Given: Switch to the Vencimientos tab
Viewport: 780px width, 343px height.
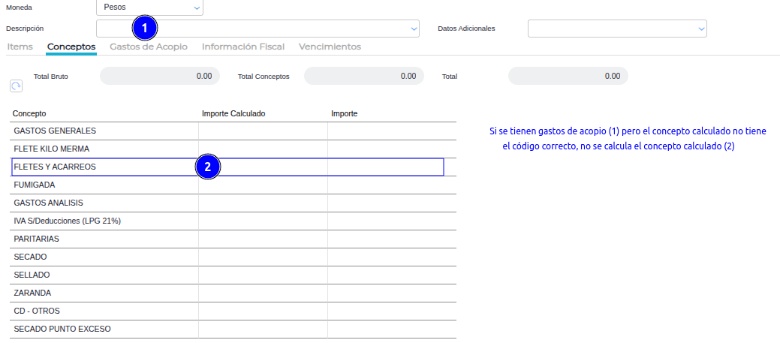Looking at the screenshot, I should coord(330,47).
